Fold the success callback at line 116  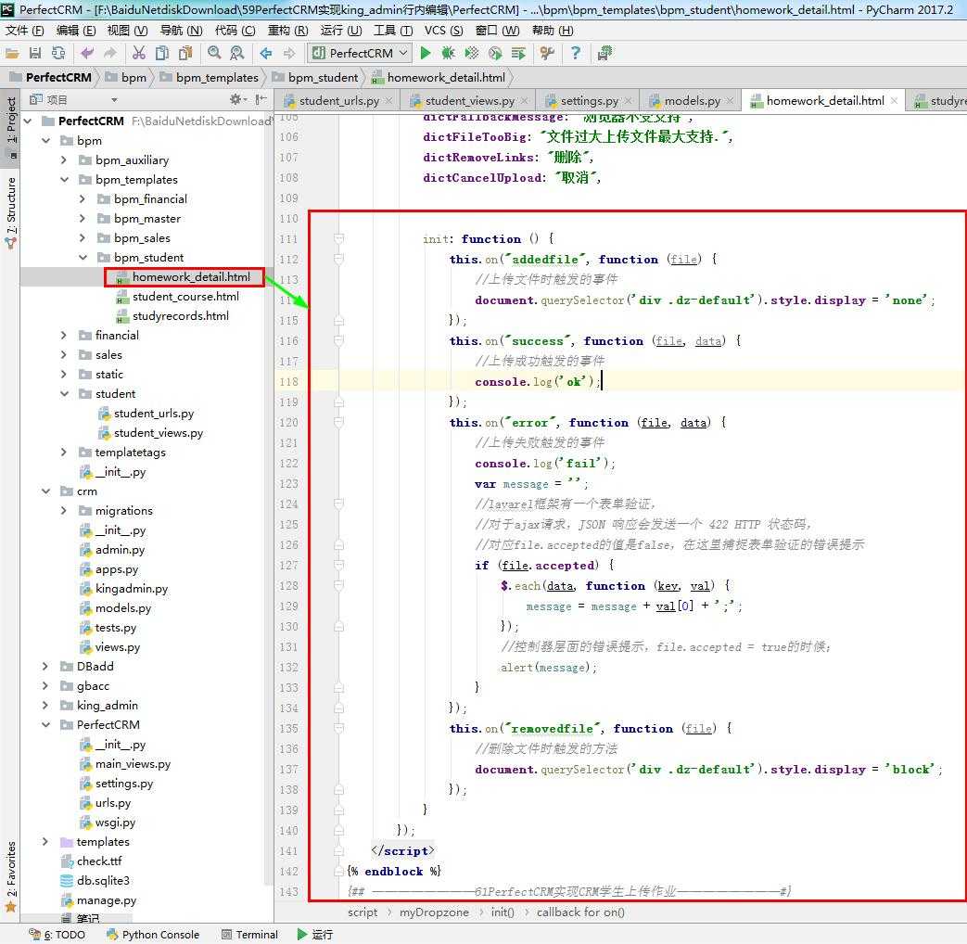[x=338, y=340]
